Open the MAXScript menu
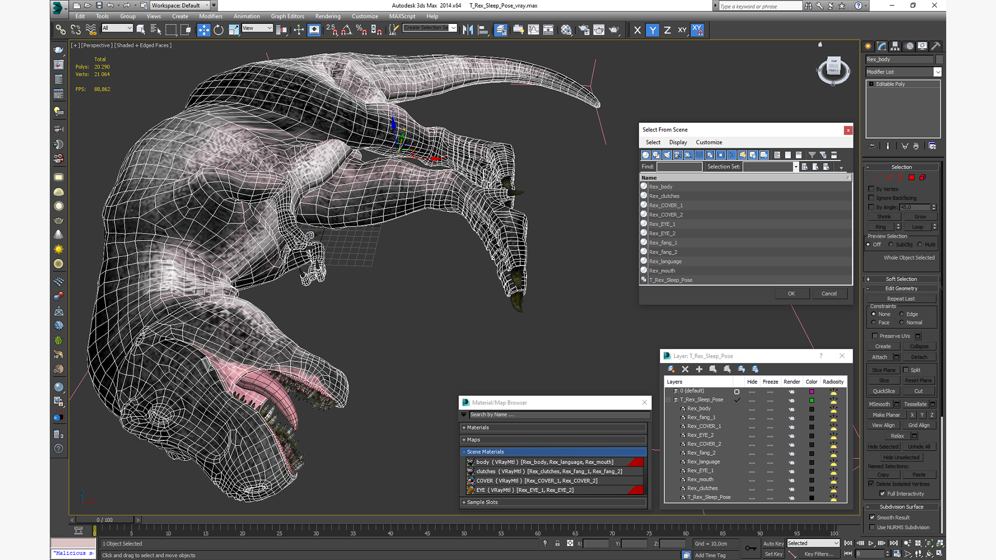The image size is (996, 560). point(402,17)
